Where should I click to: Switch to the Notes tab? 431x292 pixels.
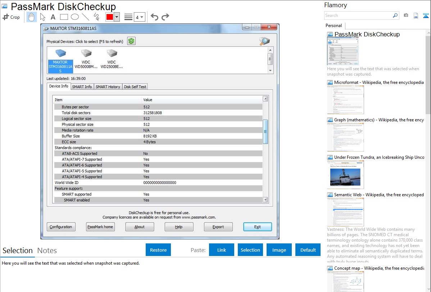click(x=47, y=251)
